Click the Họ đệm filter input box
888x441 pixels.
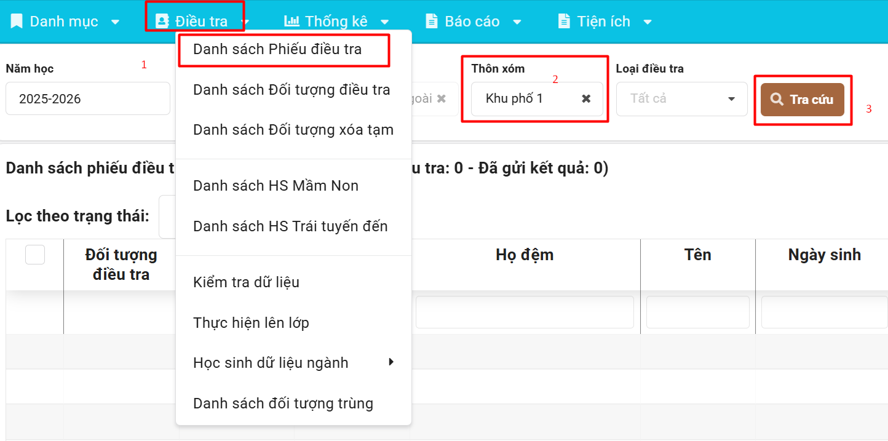(524, 312)
